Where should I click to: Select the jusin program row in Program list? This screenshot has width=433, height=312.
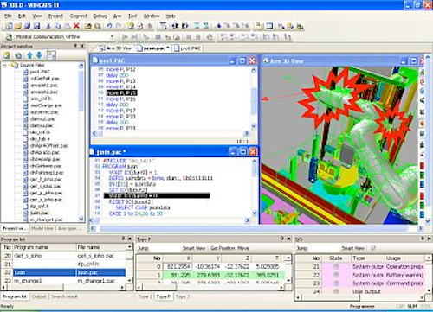click(x=64, y=272)
